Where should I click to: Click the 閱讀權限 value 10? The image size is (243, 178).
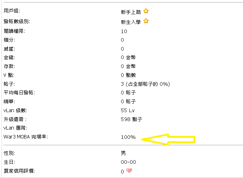coord(124,31)
